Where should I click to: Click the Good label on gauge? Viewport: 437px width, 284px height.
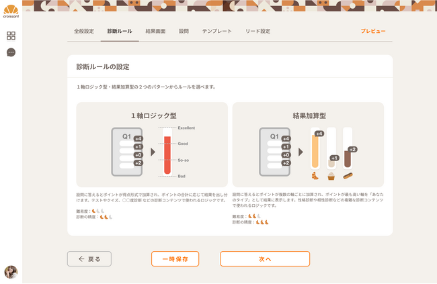pos(183,144)
